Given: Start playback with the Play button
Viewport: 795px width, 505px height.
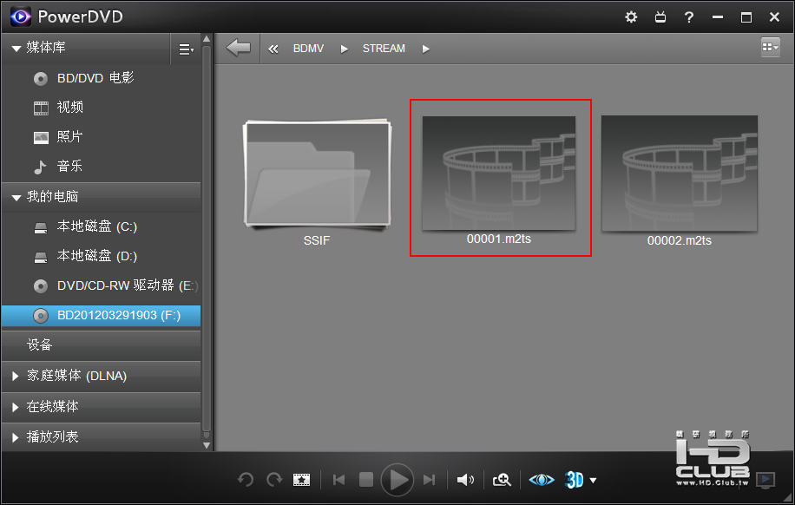Looking at the screenshot, I should pos(397,480).
